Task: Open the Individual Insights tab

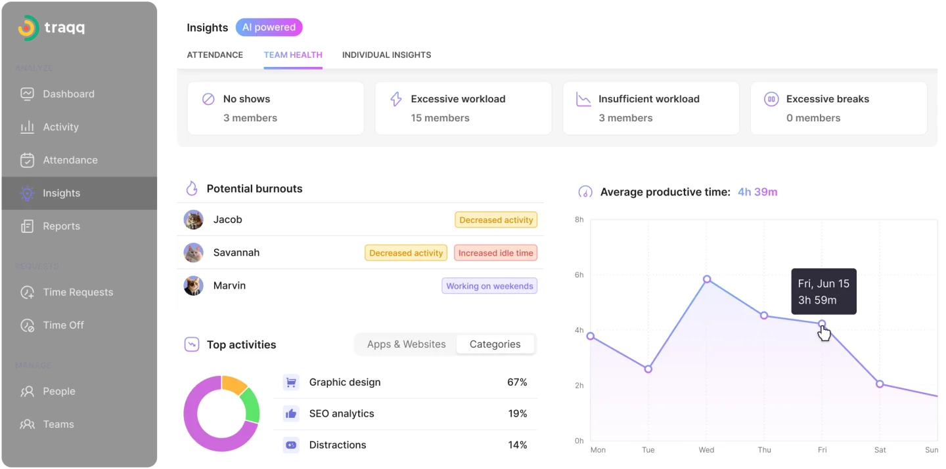Action: pyautogui.click(x=386, y=55)
